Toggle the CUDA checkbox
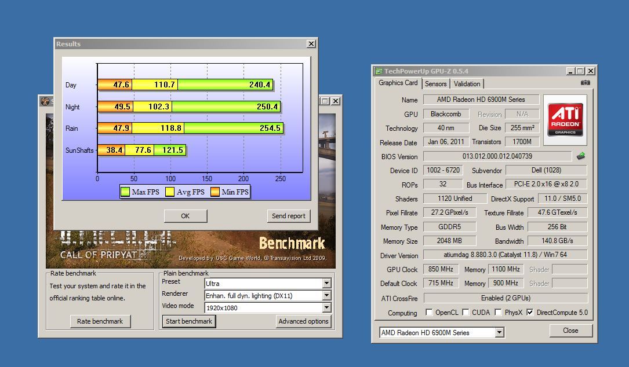This screenshot has height=367, width=629. tap(466, 312)
